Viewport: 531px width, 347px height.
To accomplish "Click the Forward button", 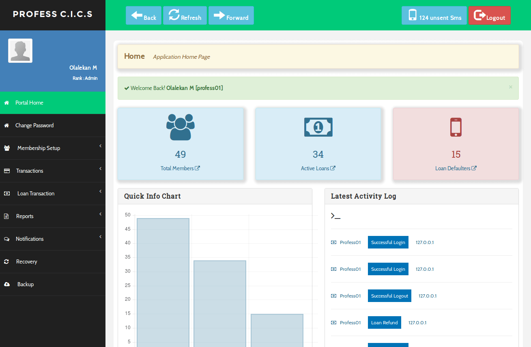I will (x=231, y=15).
